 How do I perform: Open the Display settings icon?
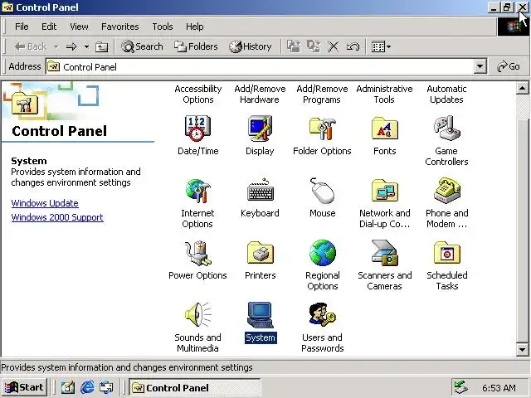tap(260, 129)
